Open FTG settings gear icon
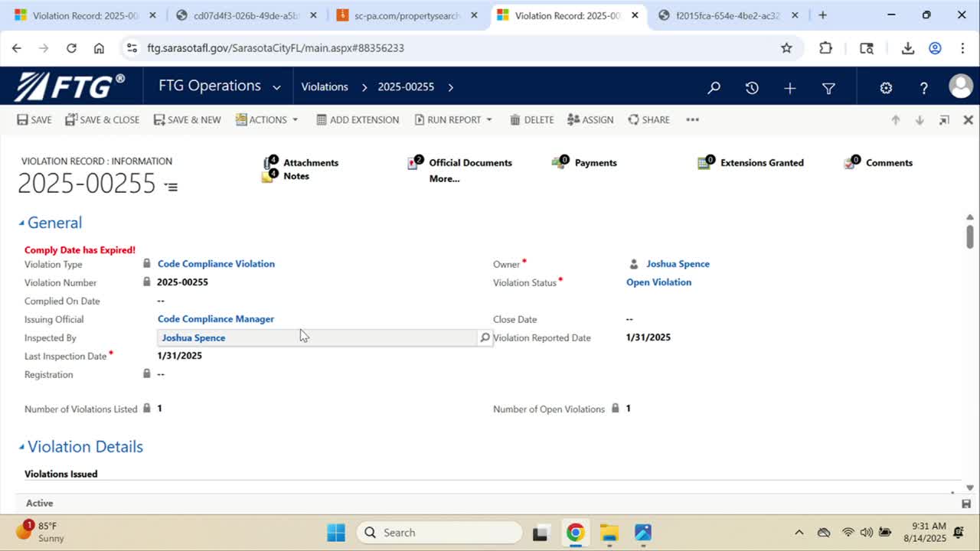Image resolution: width=980 pixels, height=551 pixels. pyautogui.click(x=886, y=87)
